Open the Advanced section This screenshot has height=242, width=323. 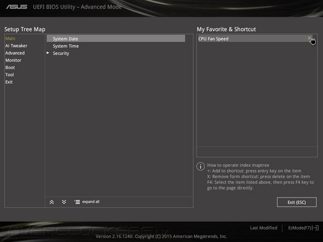coord(15,53)
